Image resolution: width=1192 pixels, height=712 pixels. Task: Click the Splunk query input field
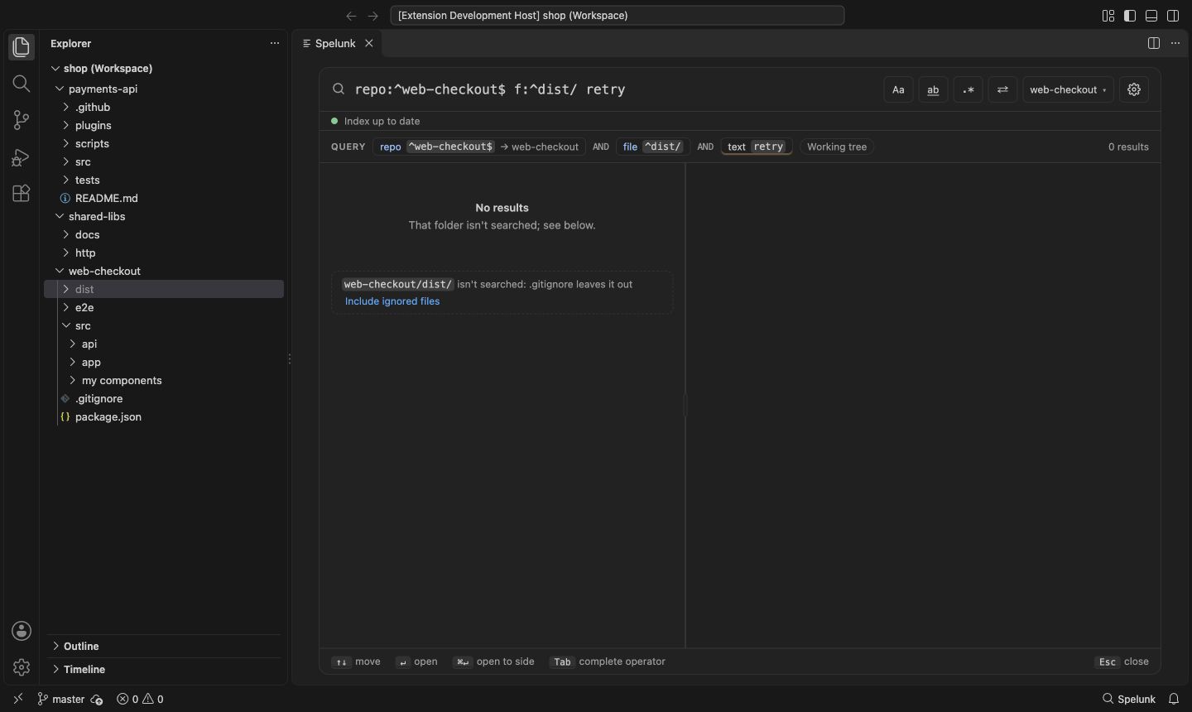click(613, 89)
